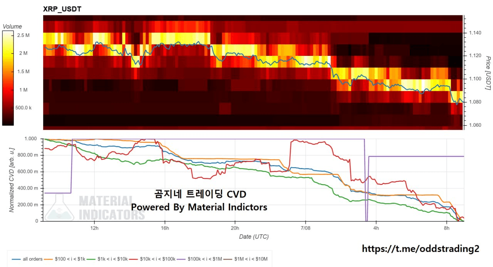Screen dimensions: 493x267
Task: Click the Normalized CVD axis title
Action: click(x=12, y=180)
